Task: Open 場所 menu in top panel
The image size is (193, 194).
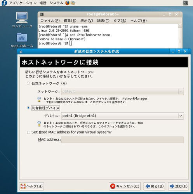Action: pos(43,3)
